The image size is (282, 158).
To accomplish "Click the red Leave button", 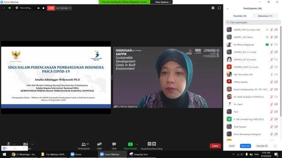I will click(215, 146).
